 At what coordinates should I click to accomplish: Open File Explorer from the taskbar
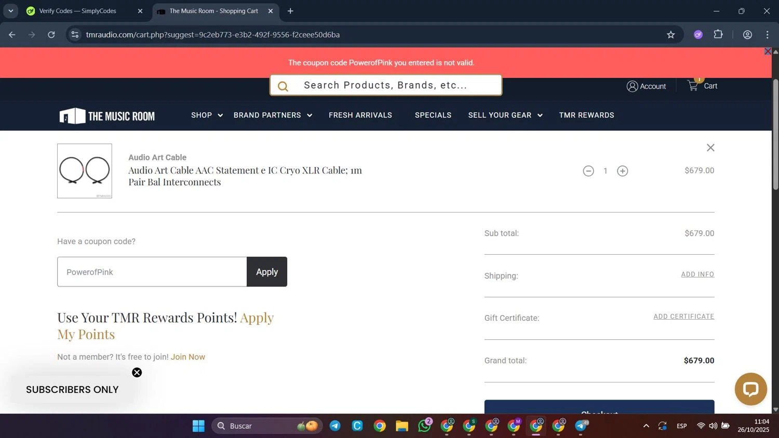(x=402, y=426)
